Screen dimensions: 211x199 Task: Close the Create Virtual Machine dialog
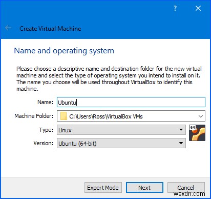coord(198,8)
